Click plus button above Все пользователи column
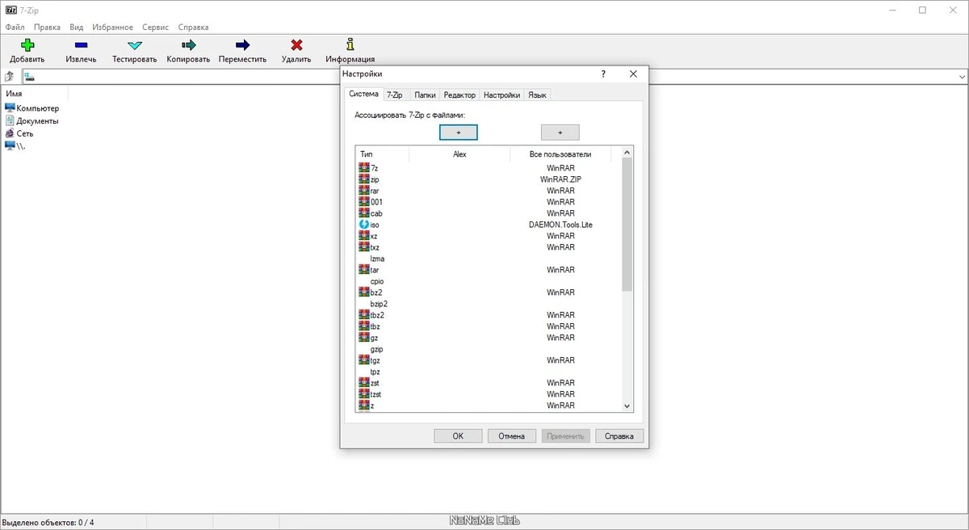 coord(560,132)
